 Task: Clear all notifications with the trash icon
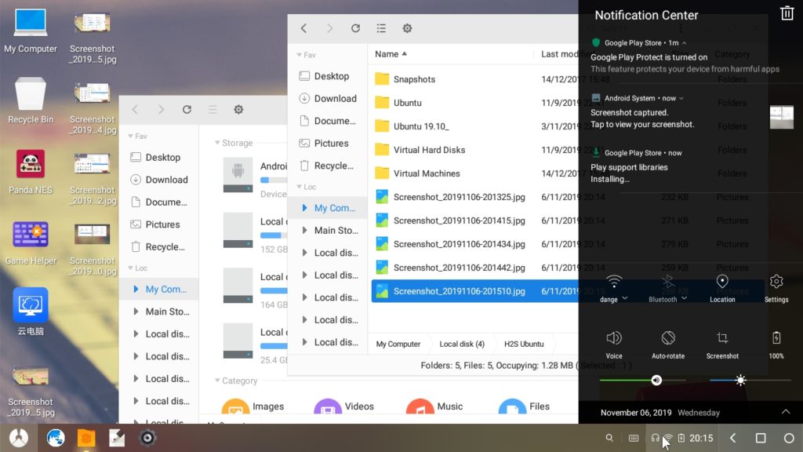click(787, 13)
